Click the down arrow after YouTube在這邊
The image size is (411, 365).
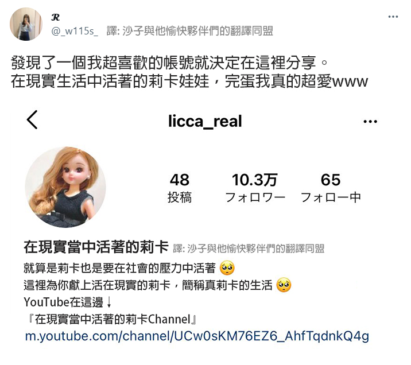coord(109,302)
